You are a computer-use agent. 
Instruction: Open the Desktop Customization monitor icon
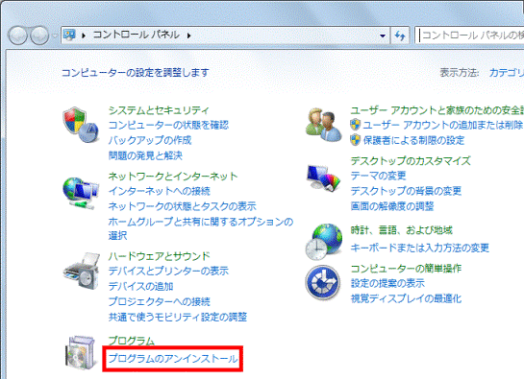323,178
